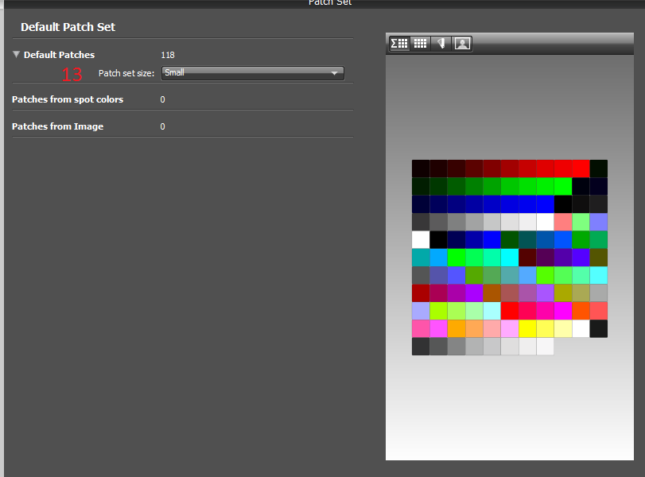
Task: Select the summary patch view icon with sigma
Action: [x=399, y=44]
